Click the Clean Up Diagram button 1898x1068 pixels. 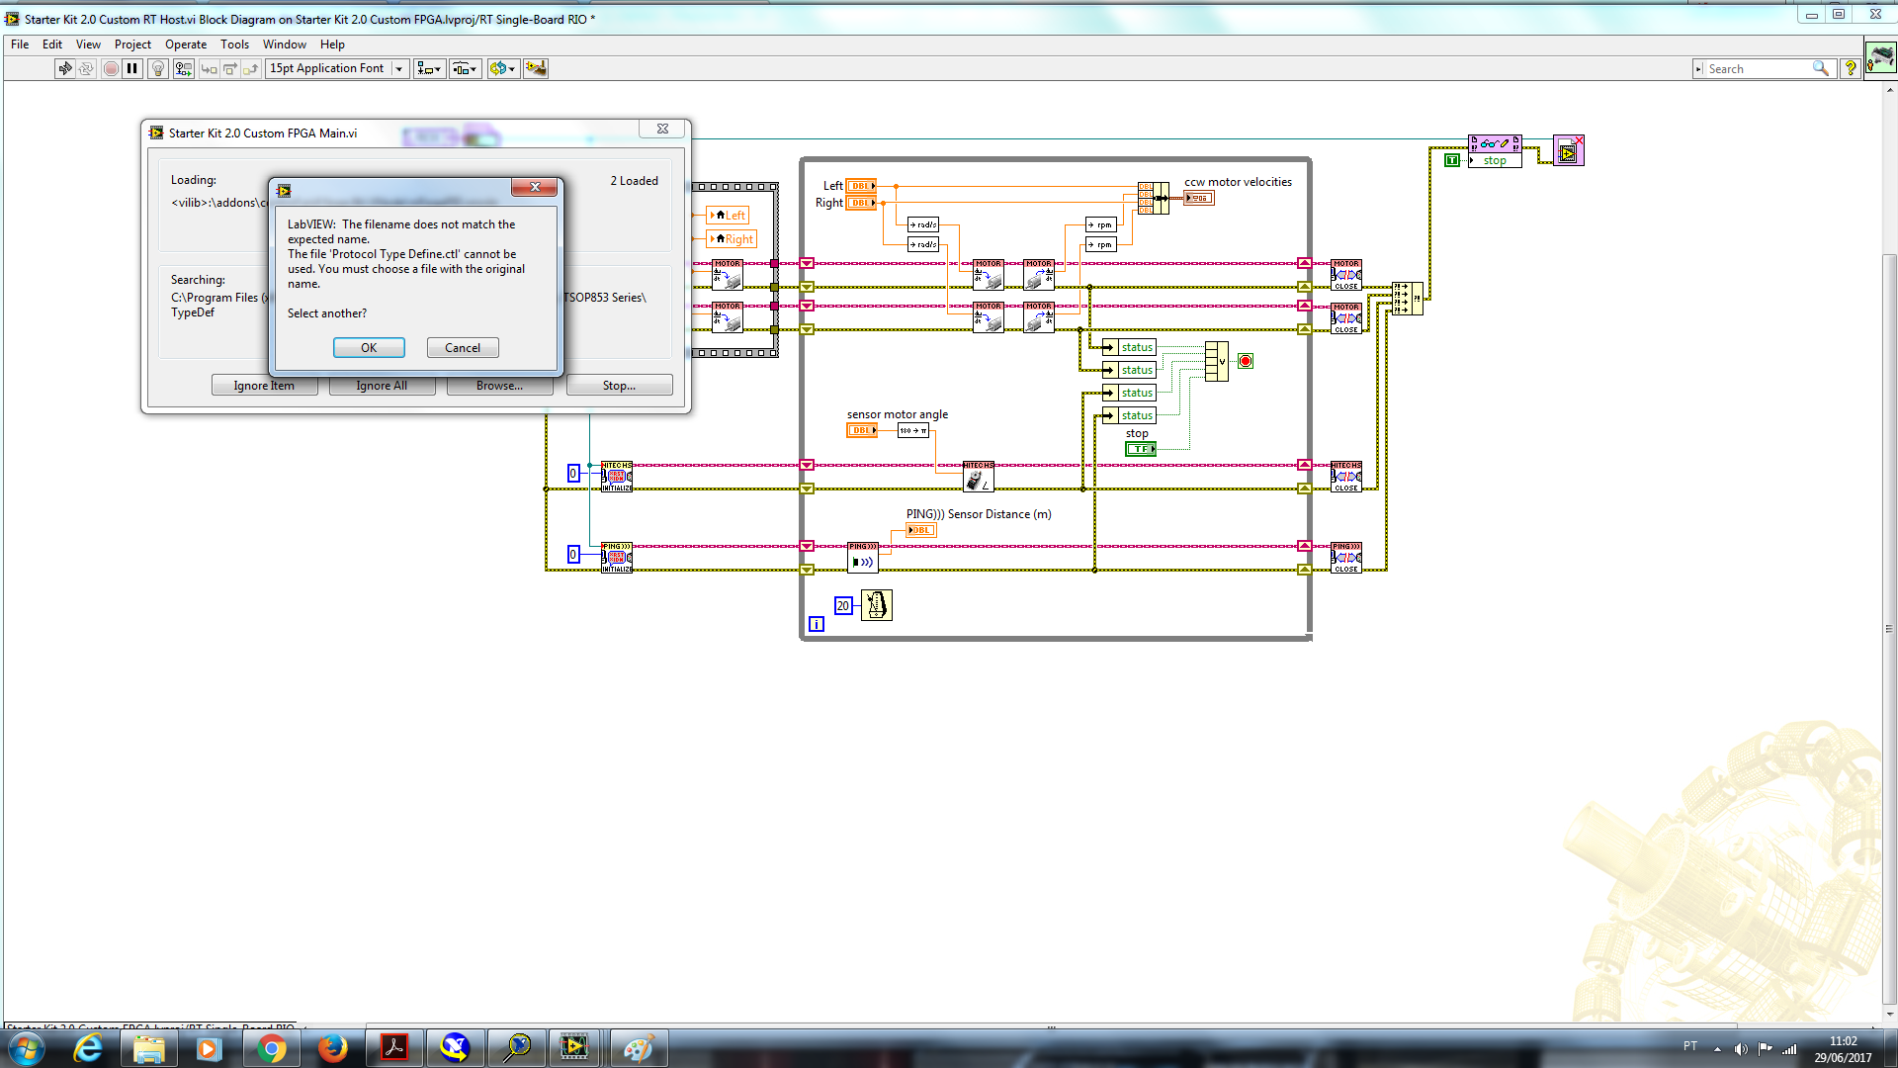pyautogui.click(x=536, y=68)
